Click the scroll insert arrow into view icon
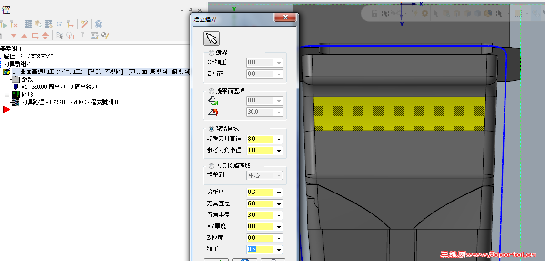The height and width of the screenshot is (261, 545). (45, 35)
